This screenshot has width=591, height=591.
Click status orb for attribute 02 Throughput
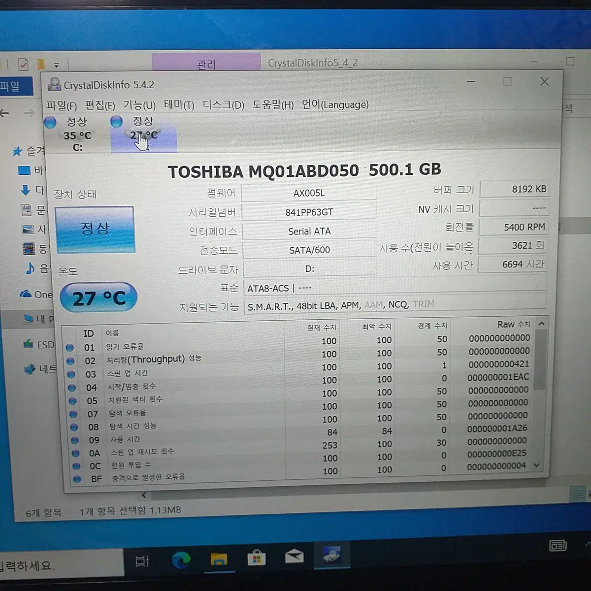pos(70,361)
